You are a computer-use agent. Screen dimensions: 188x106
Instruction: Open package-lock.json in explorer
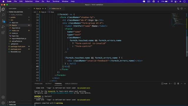pos(18,47)
